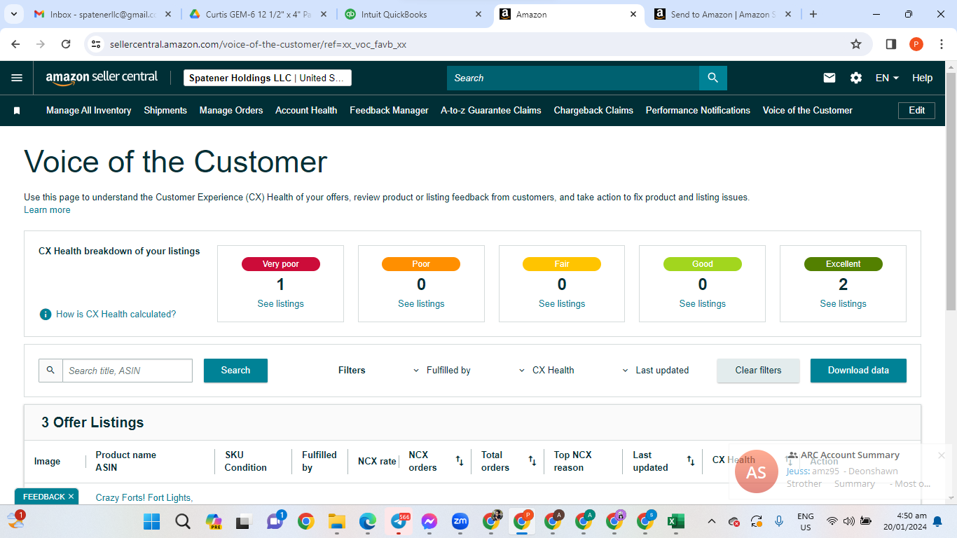Viewport: 957px width, 538px height.
Task: Open the Learn more link
Action: pyautogui.click(x=47, y=210)
